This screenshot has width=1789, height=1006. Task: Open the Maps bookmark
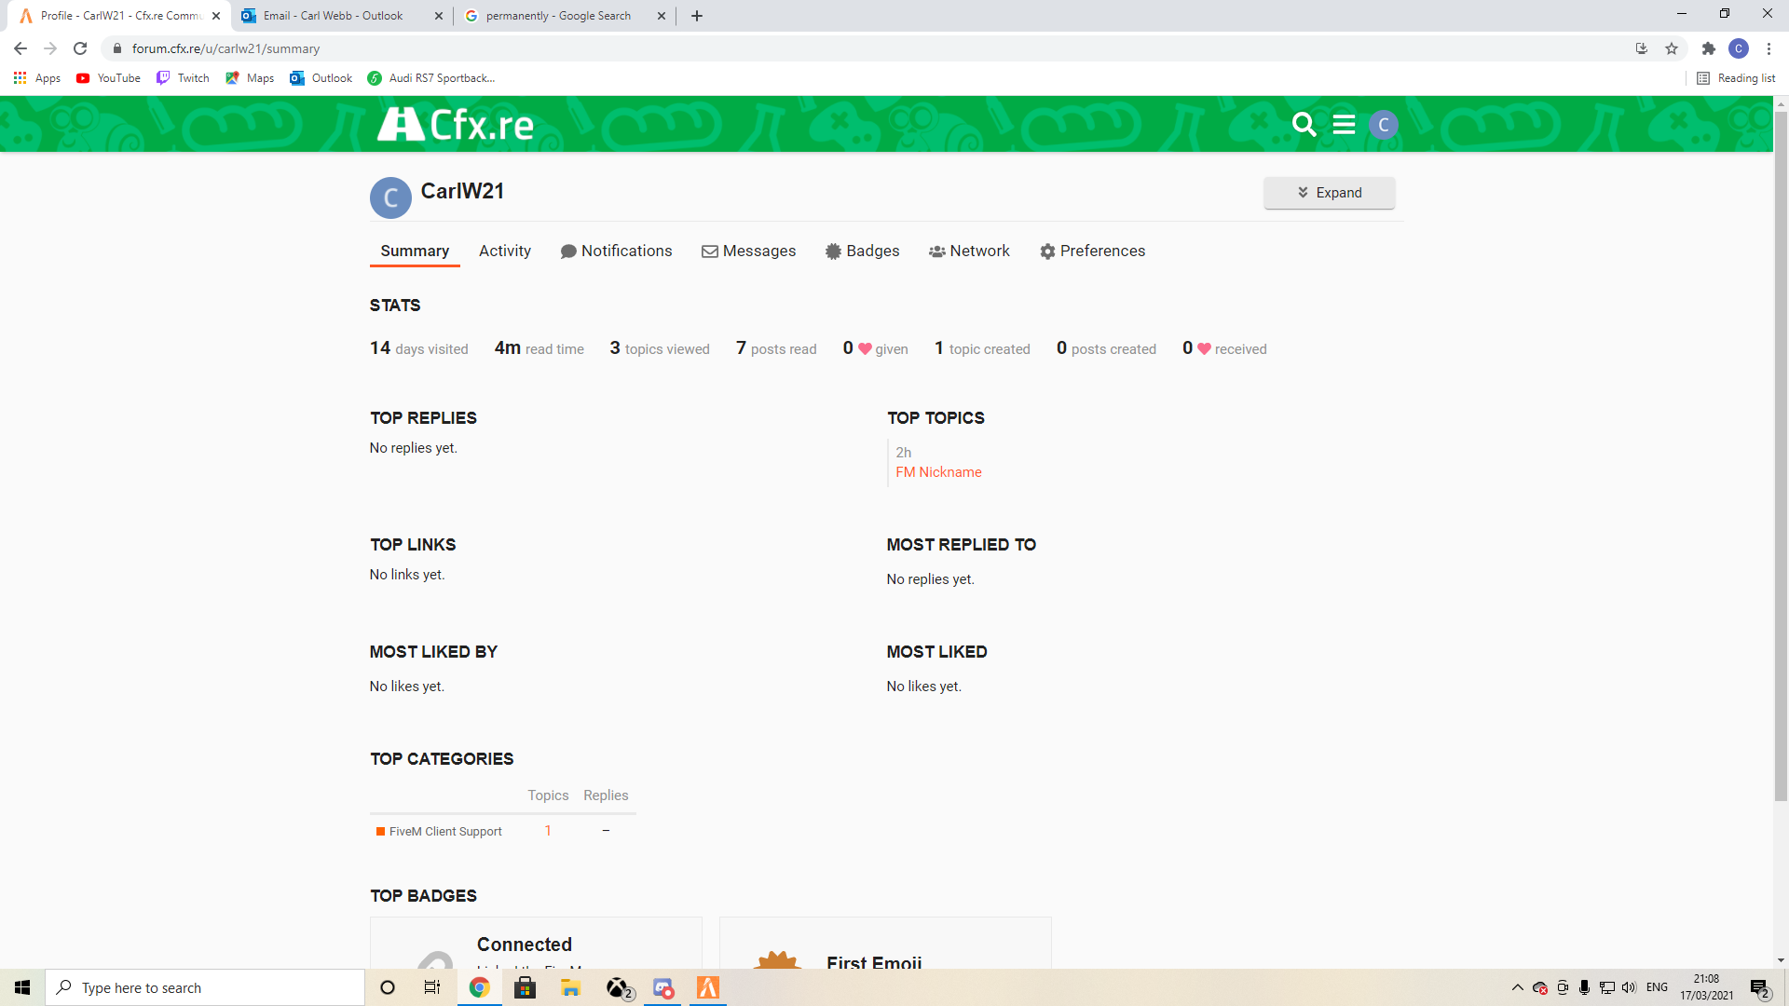[250, 78]
